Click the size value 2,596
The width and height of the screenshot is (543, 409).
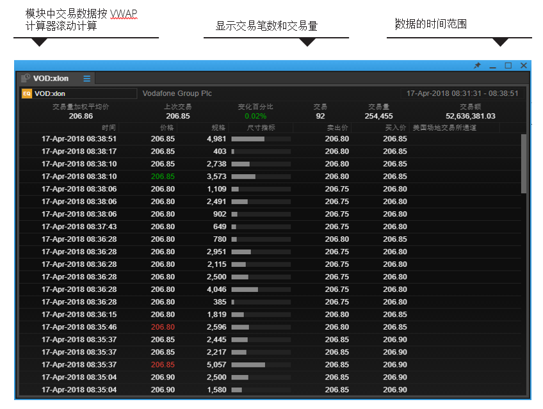tap(216, 327)
